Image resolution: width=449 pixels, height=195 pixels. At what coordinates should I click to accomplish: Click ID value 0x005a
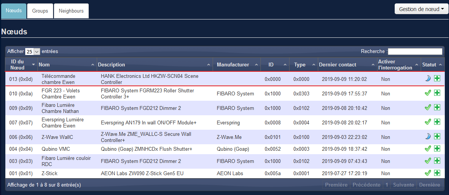(x=273, y=173)
